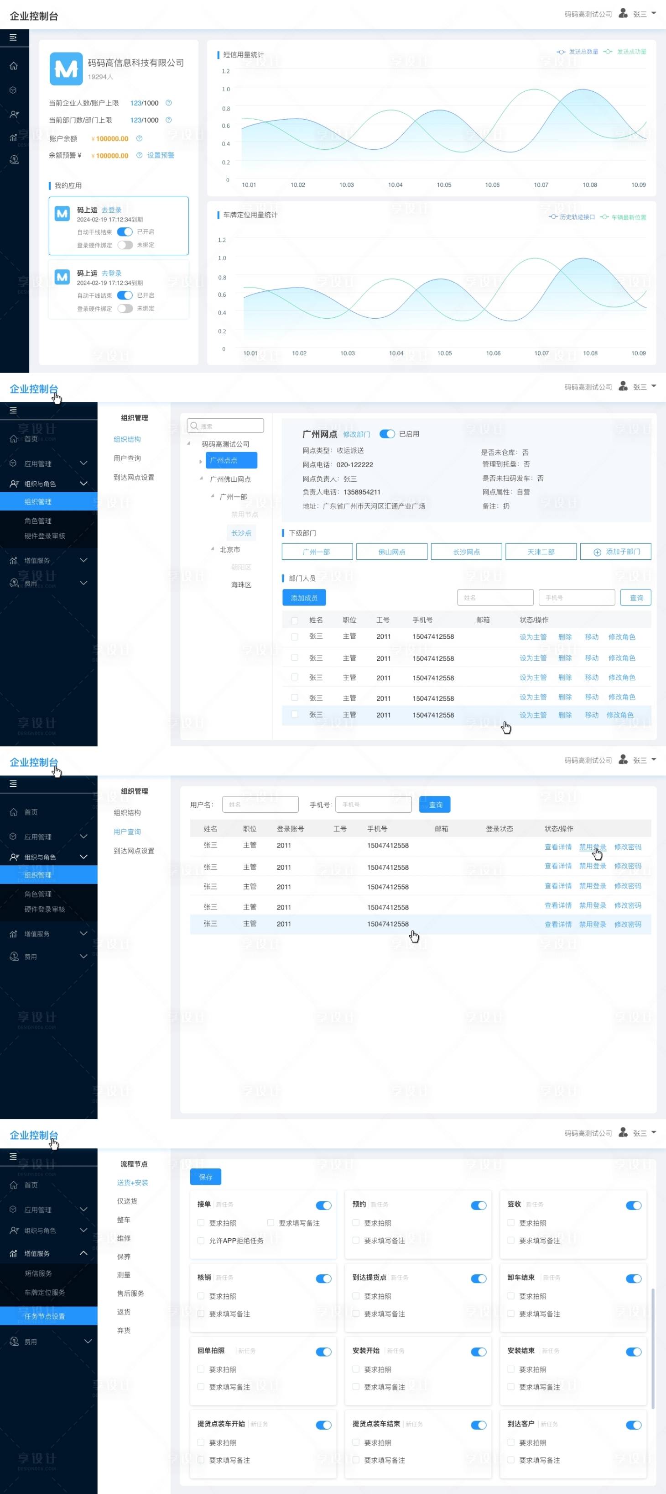
Task: Focus the 用户名 input field
Action: pos(260,805)
